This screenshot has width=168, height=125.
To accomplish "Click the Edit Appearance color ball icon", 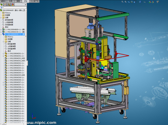I will 150,2.
